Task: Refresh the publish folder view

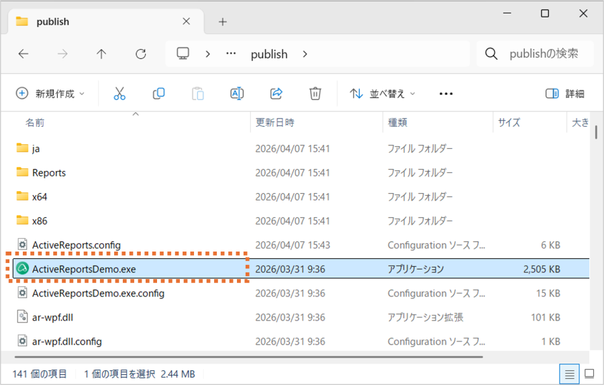Action: (x=141, y=54)
